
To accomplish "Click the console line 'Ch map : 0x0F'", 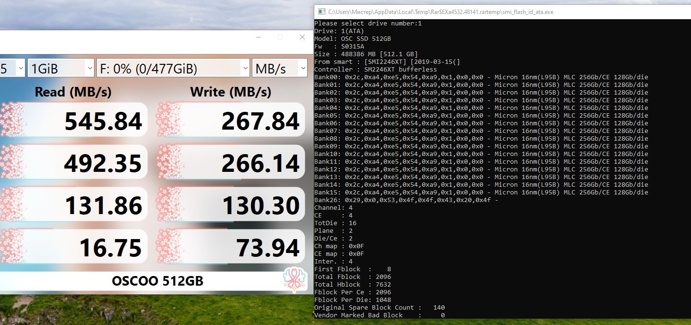I will (x=339, y=246).
